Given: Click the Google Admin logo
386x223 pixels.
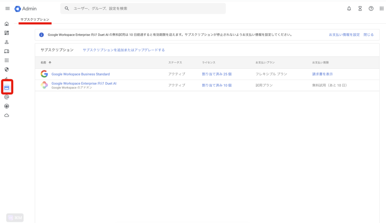Looking at the screenshot, I should click(25, 9).
